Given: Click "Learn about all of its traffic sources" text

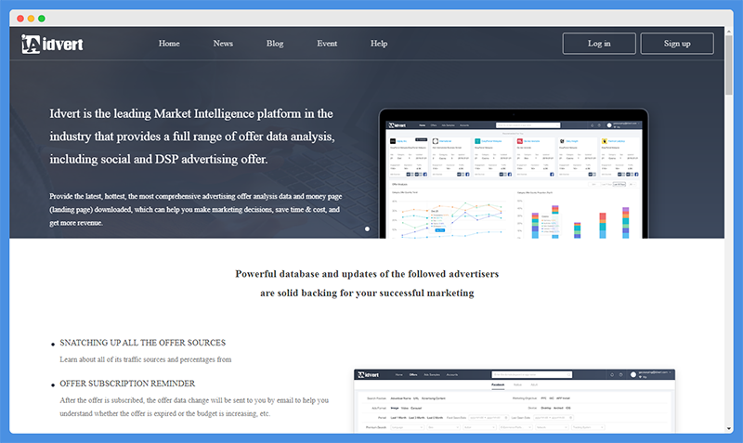Looking at the screenshot, I should (146, 359).
